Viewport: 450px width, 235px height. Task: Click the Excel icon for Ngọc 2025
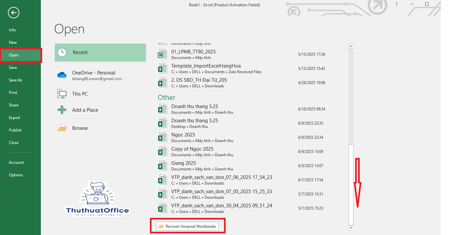coord(162,137)
